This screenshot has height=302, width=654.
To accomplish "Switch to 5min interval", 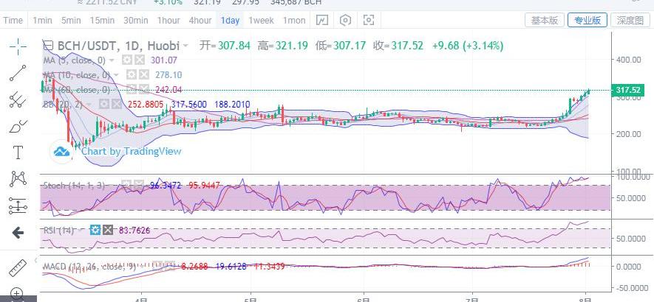I will (71, 20).
